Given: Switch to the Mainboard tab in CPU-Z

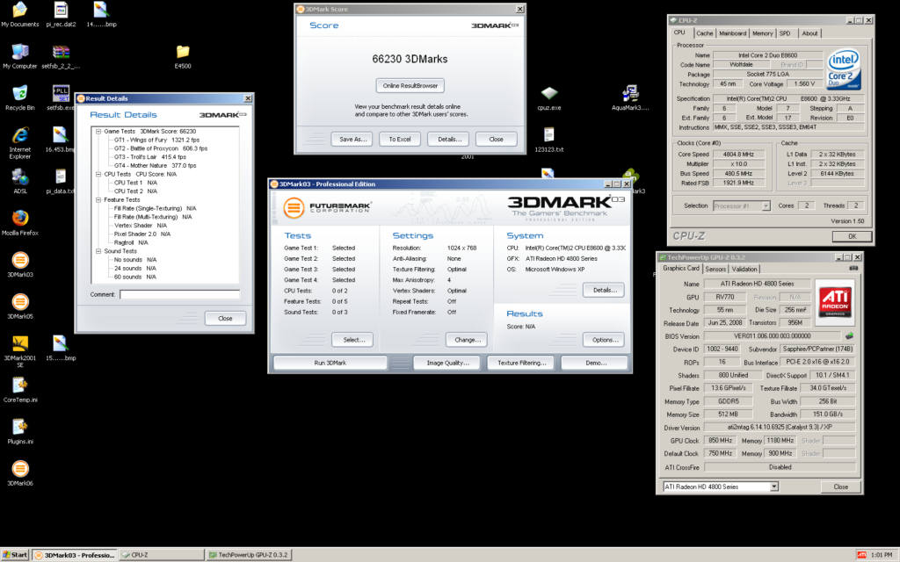Looking at the screenshot, I should (733, 33).
